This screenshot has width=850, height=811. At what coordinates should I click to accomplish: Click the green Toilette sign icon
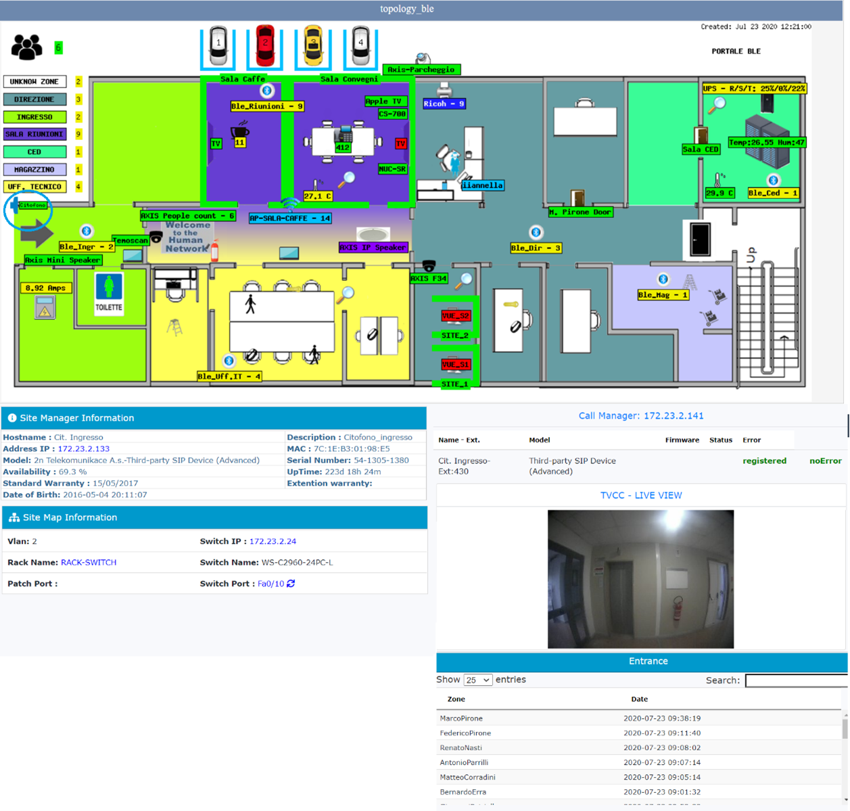click(109, 292)
